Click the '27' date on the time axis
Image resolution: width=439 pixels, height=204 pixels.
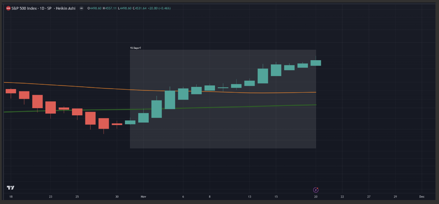[x=369, y=197]
